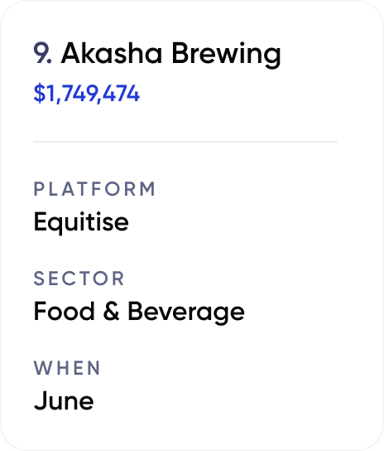Click the word Brewing in the heading

coord(226,55)
